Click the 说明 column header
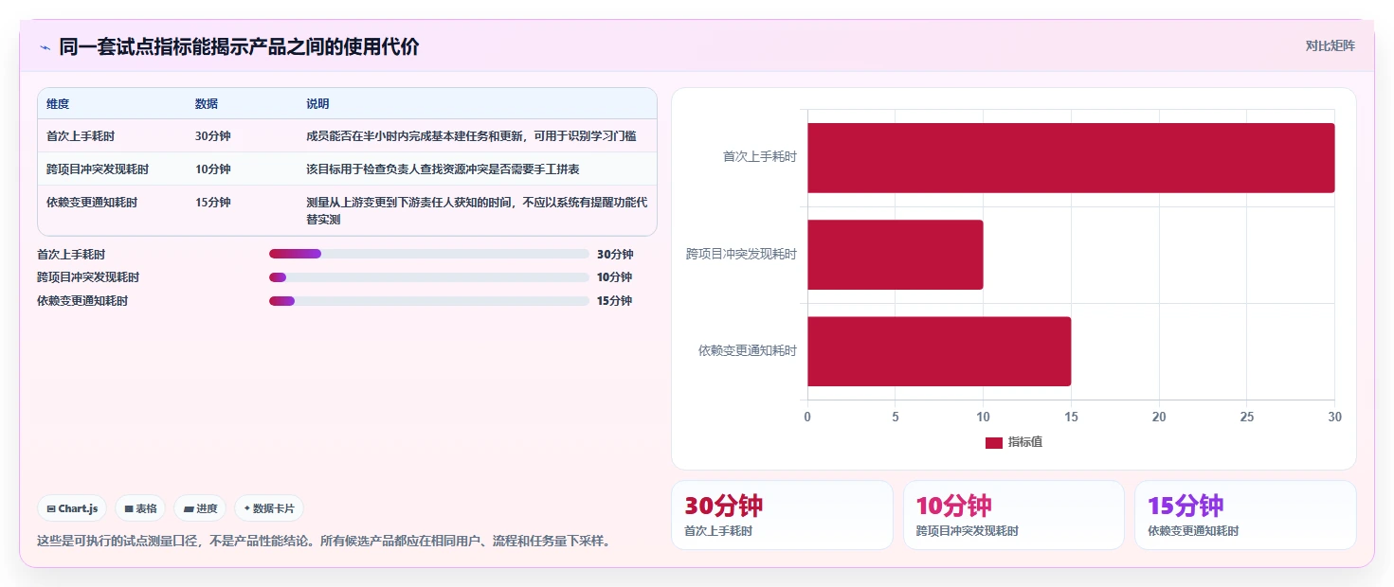Image resolution: width=1394 pixels, height=587 pixels. (317, 104)
